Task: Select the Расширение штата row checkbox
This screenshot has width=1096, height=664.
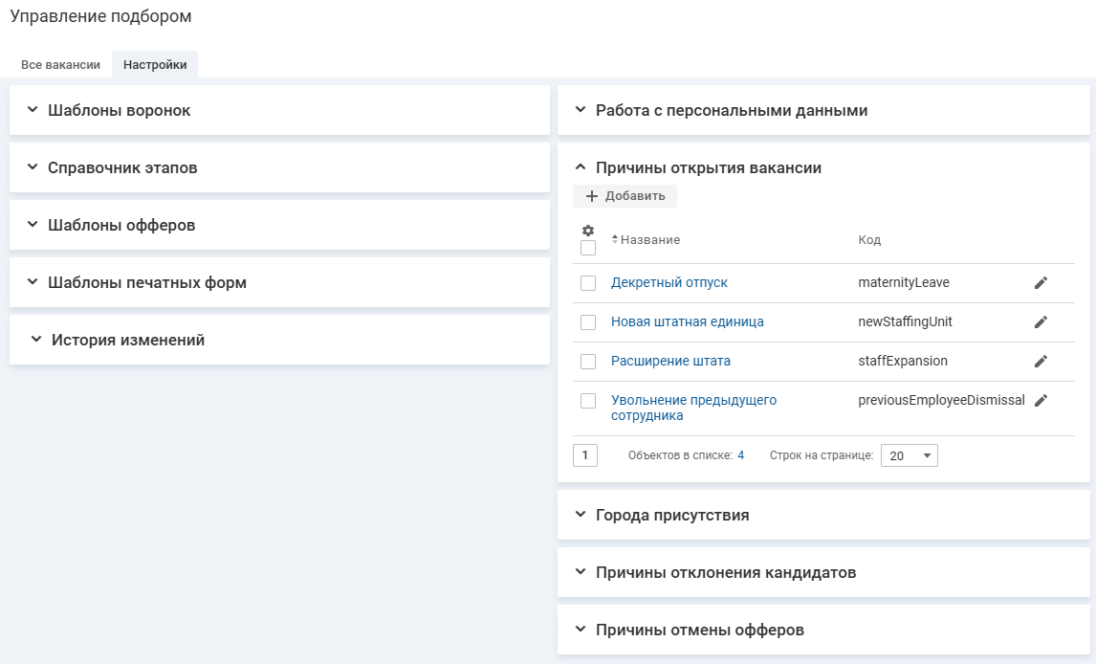Action: click(588, 362)
